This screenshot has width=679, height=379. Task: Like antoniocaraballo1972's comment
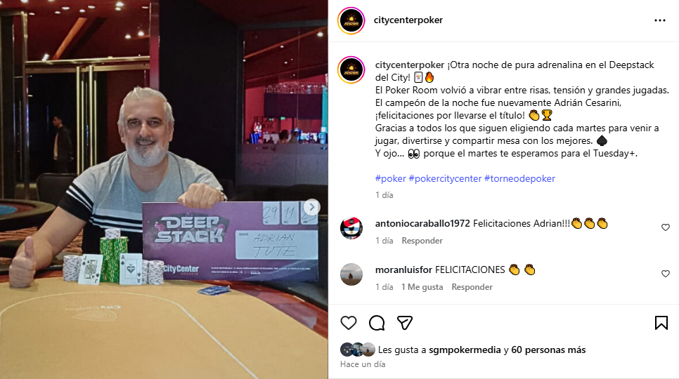tap(666, 227)
